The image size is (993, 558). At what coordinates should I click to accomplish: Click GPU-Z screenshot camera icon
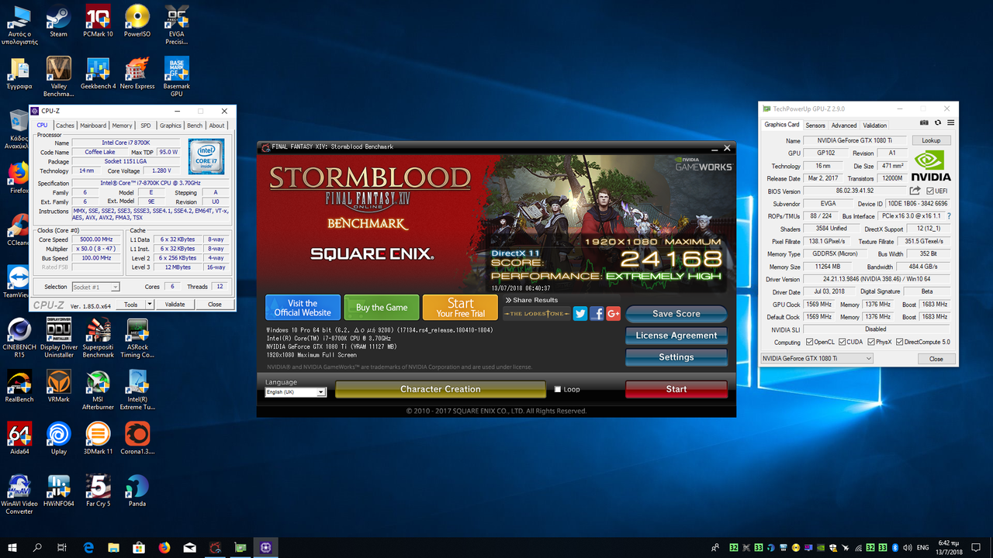tap(924, 122)
